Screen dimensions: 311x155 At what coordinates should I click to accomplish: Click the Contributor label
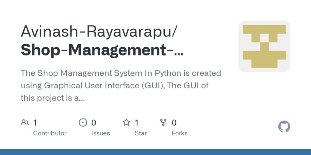point(50,133)
